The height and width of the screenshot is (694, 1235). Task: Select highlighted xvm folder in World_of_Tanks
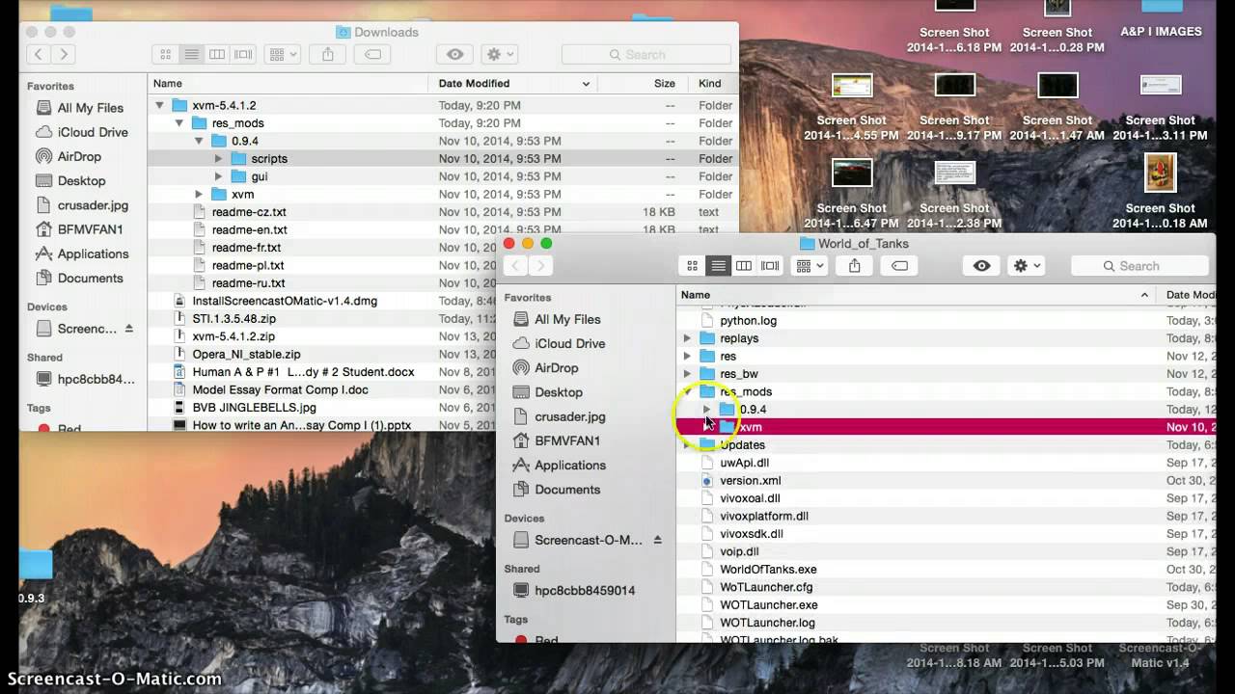(946, 427)
